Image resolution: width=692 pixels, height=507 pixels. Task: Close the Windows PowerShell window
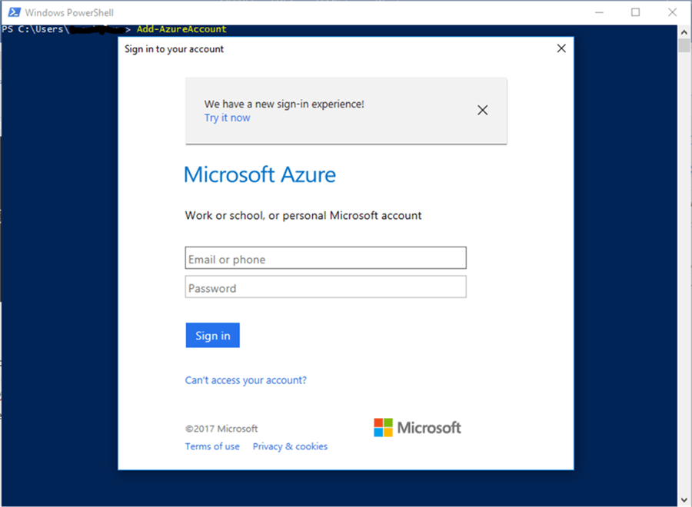coord(672,12)
